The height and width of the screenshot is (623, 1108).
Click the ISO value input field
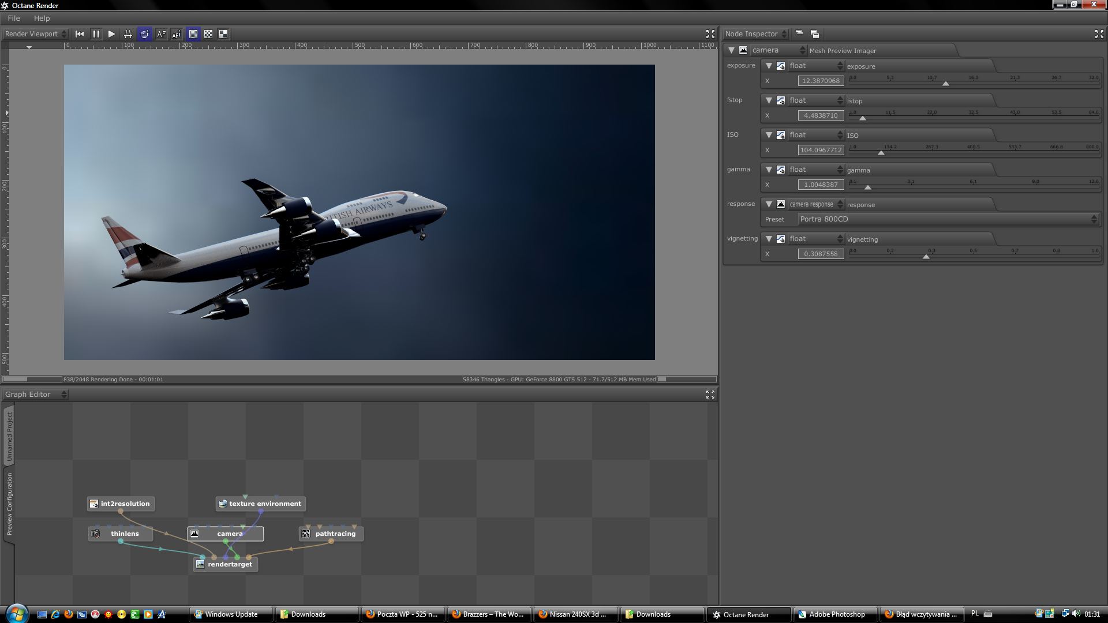pyautogui.click(x=821, y=150)
